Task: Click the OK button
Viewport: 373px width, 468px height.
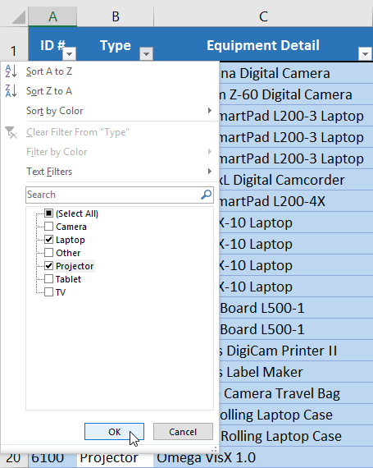Action: point(115,432)
